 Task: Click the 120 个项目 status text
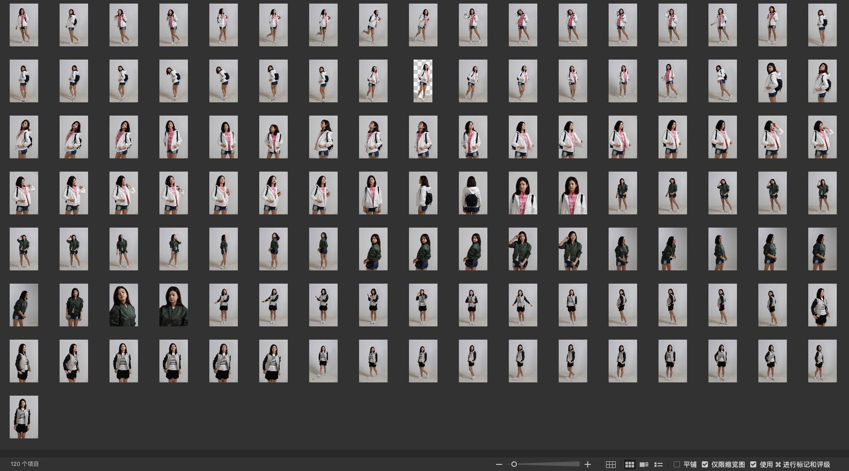(25, 464)
